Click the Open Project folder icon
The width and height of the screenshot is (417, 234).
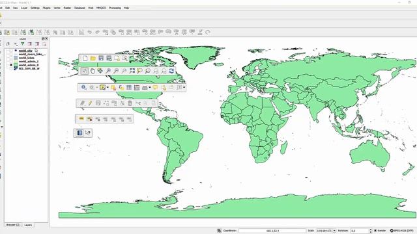pyautogui.click(x=93, y=58)
